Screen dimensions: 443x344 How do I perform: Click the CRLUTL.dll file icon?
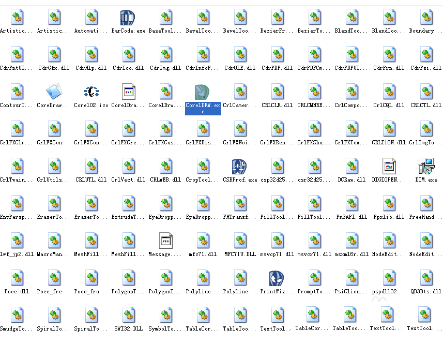click(91, 166)
